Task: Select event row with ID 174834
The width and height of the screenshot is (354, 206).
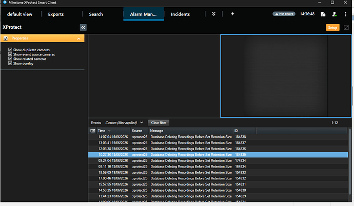Action: coord(218,161)
